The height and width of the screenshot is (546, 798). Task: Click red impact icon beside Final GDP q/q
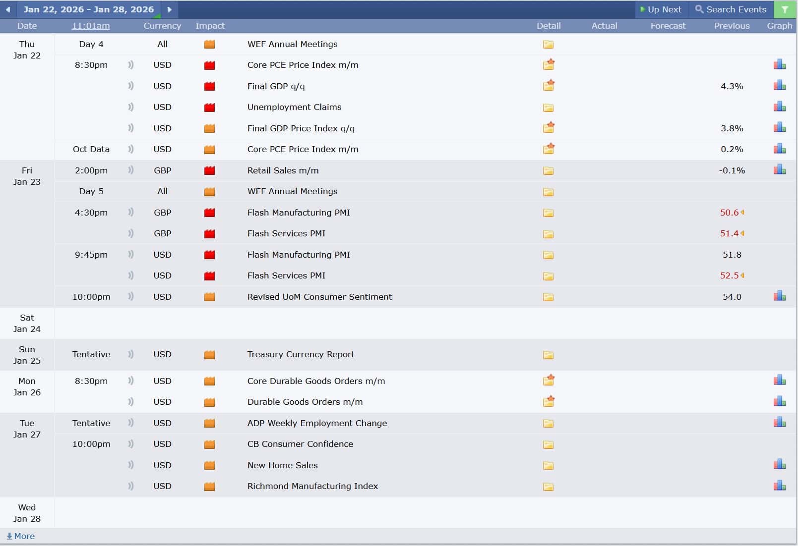pyautogui.click(x=209, y=85)
